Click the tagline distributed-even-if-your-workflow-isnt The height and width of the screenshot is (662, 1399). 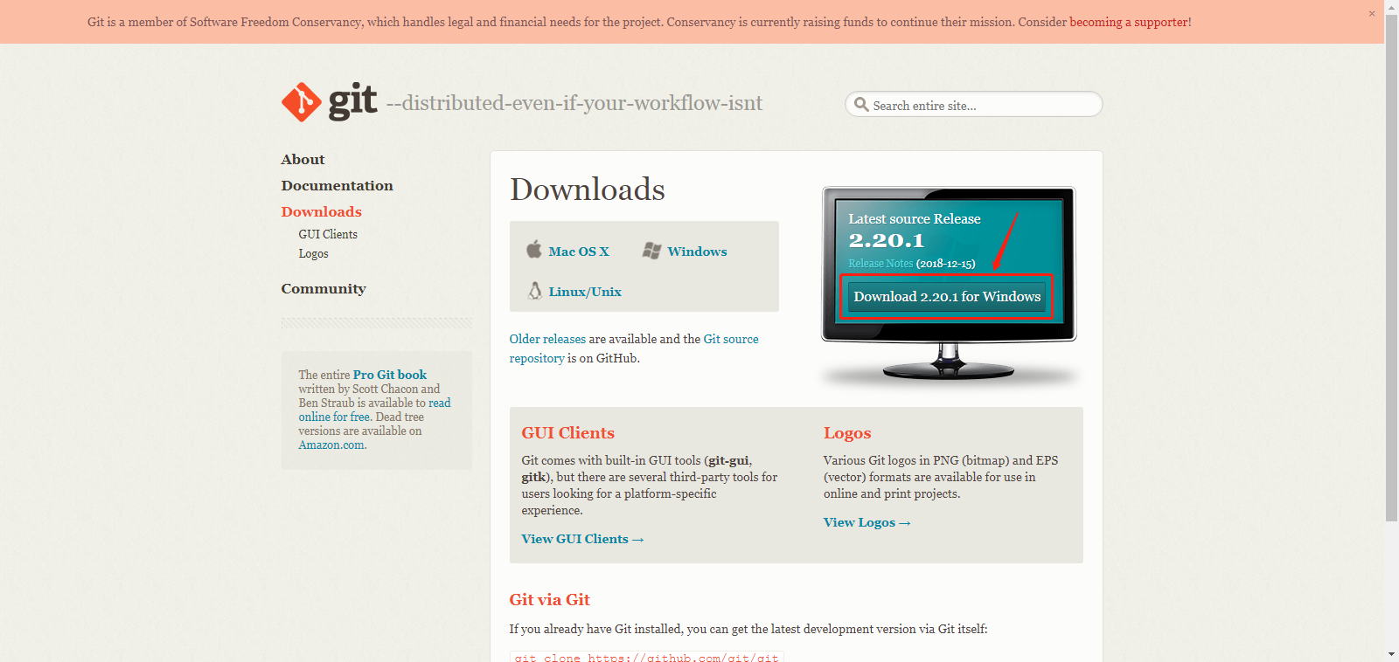(x=574, y=103)
